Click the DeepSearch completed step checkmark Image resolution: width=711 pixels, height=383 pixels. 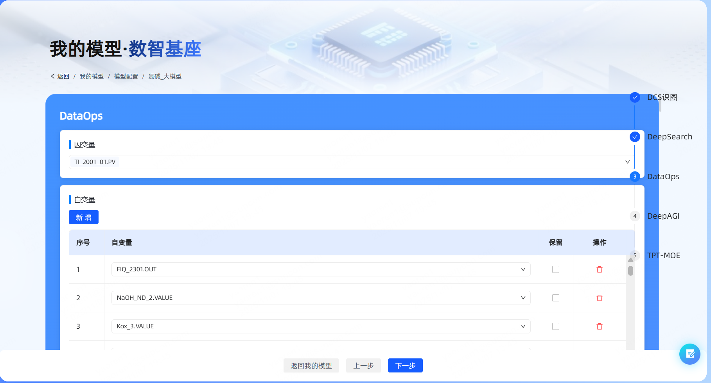pos(635,137)
